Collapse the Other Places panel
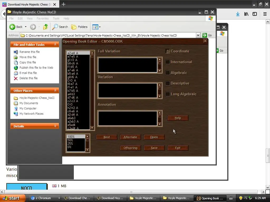 (55, 90)
